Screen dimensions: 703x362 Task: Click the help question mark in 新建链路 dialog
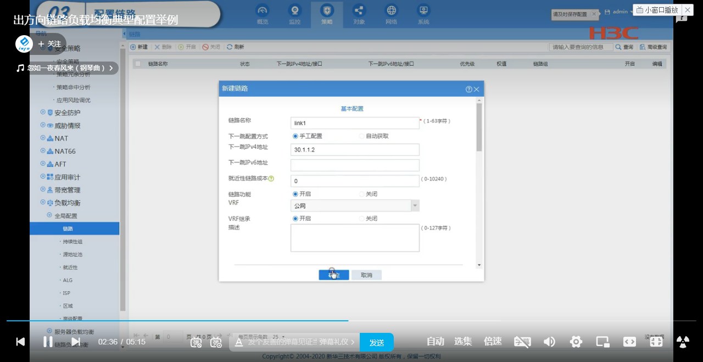(x=468, y=89)
